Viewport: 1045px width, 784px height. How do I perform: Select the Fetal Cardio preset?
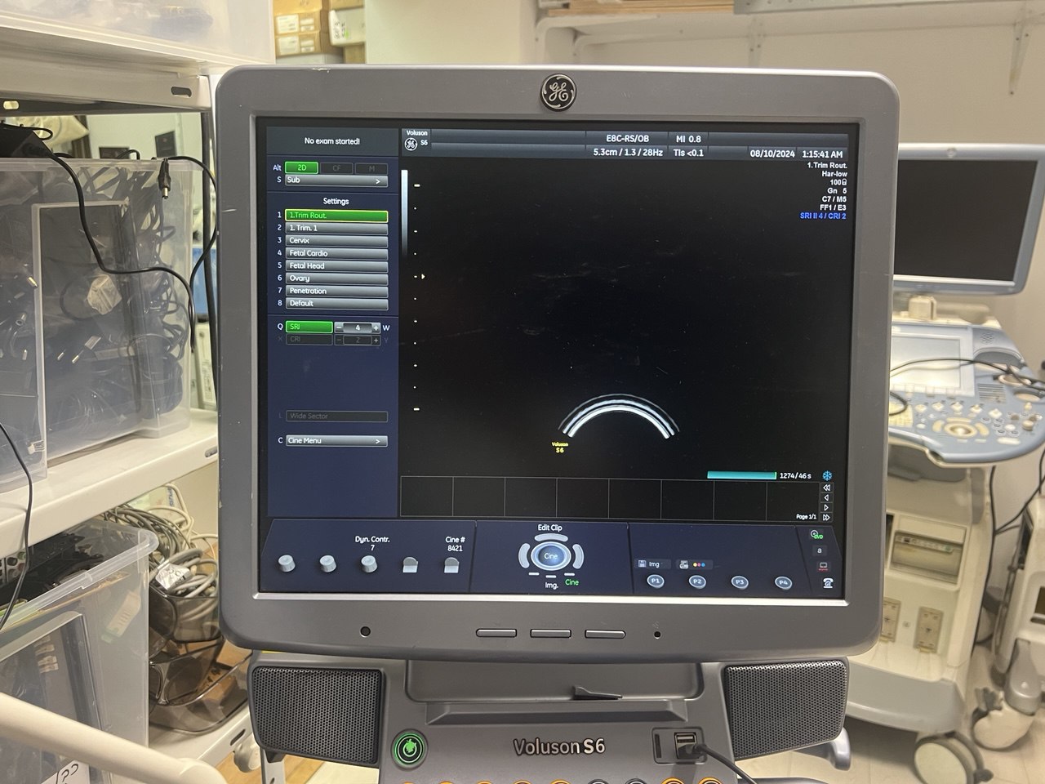(x=336, y=253)
